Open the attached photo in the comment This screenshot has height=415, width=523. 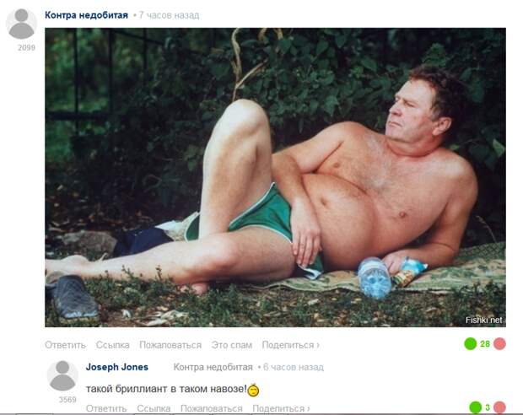coord(276,177)
